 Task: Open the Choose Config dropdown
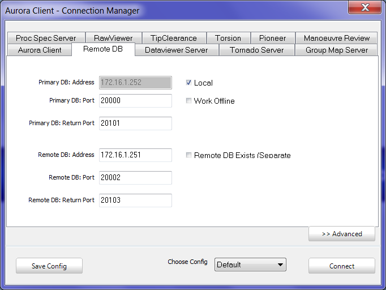[x=250, y=265]
